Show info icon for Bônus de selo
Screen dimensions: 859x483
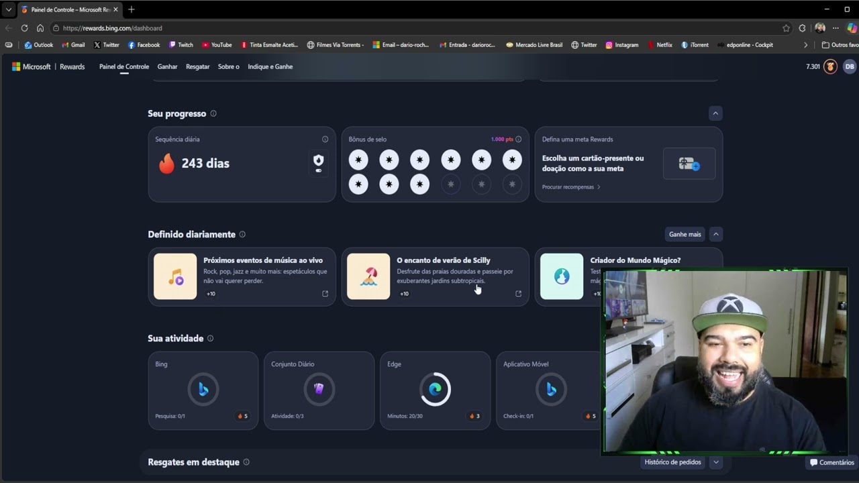pyautogui.click(x=518, y=140)
